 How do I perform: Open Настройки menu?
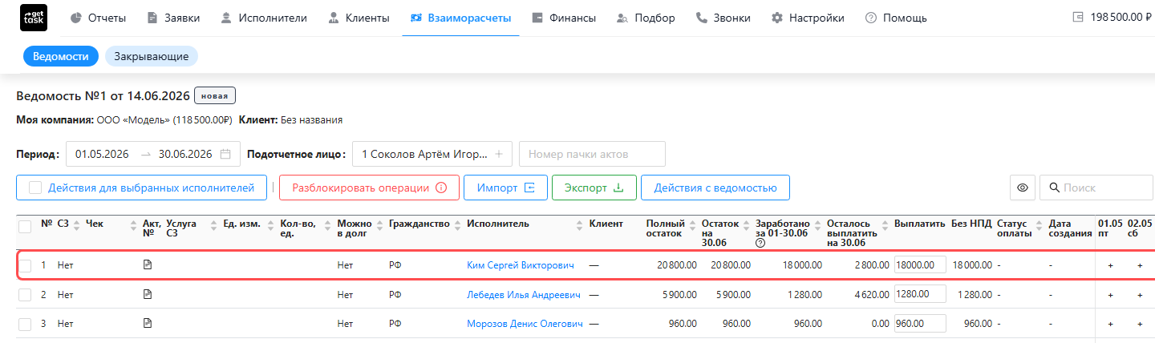pyautogui.click(x=808, y=18)
